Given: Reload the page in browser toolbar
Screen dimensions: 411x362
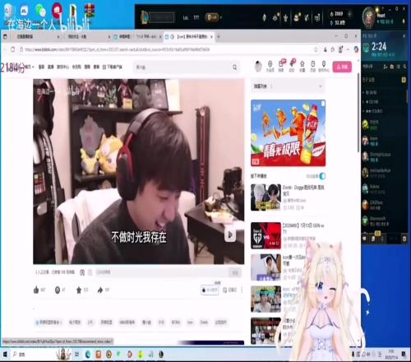Looking at the screenshot, I should pos(13,49).
